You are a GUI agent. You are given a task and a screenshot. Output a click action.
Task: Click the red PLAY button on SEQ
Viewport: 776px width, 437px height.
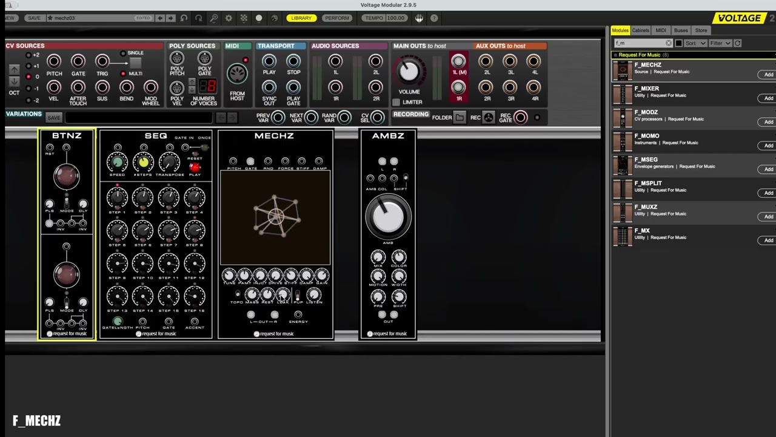(195, 167)
